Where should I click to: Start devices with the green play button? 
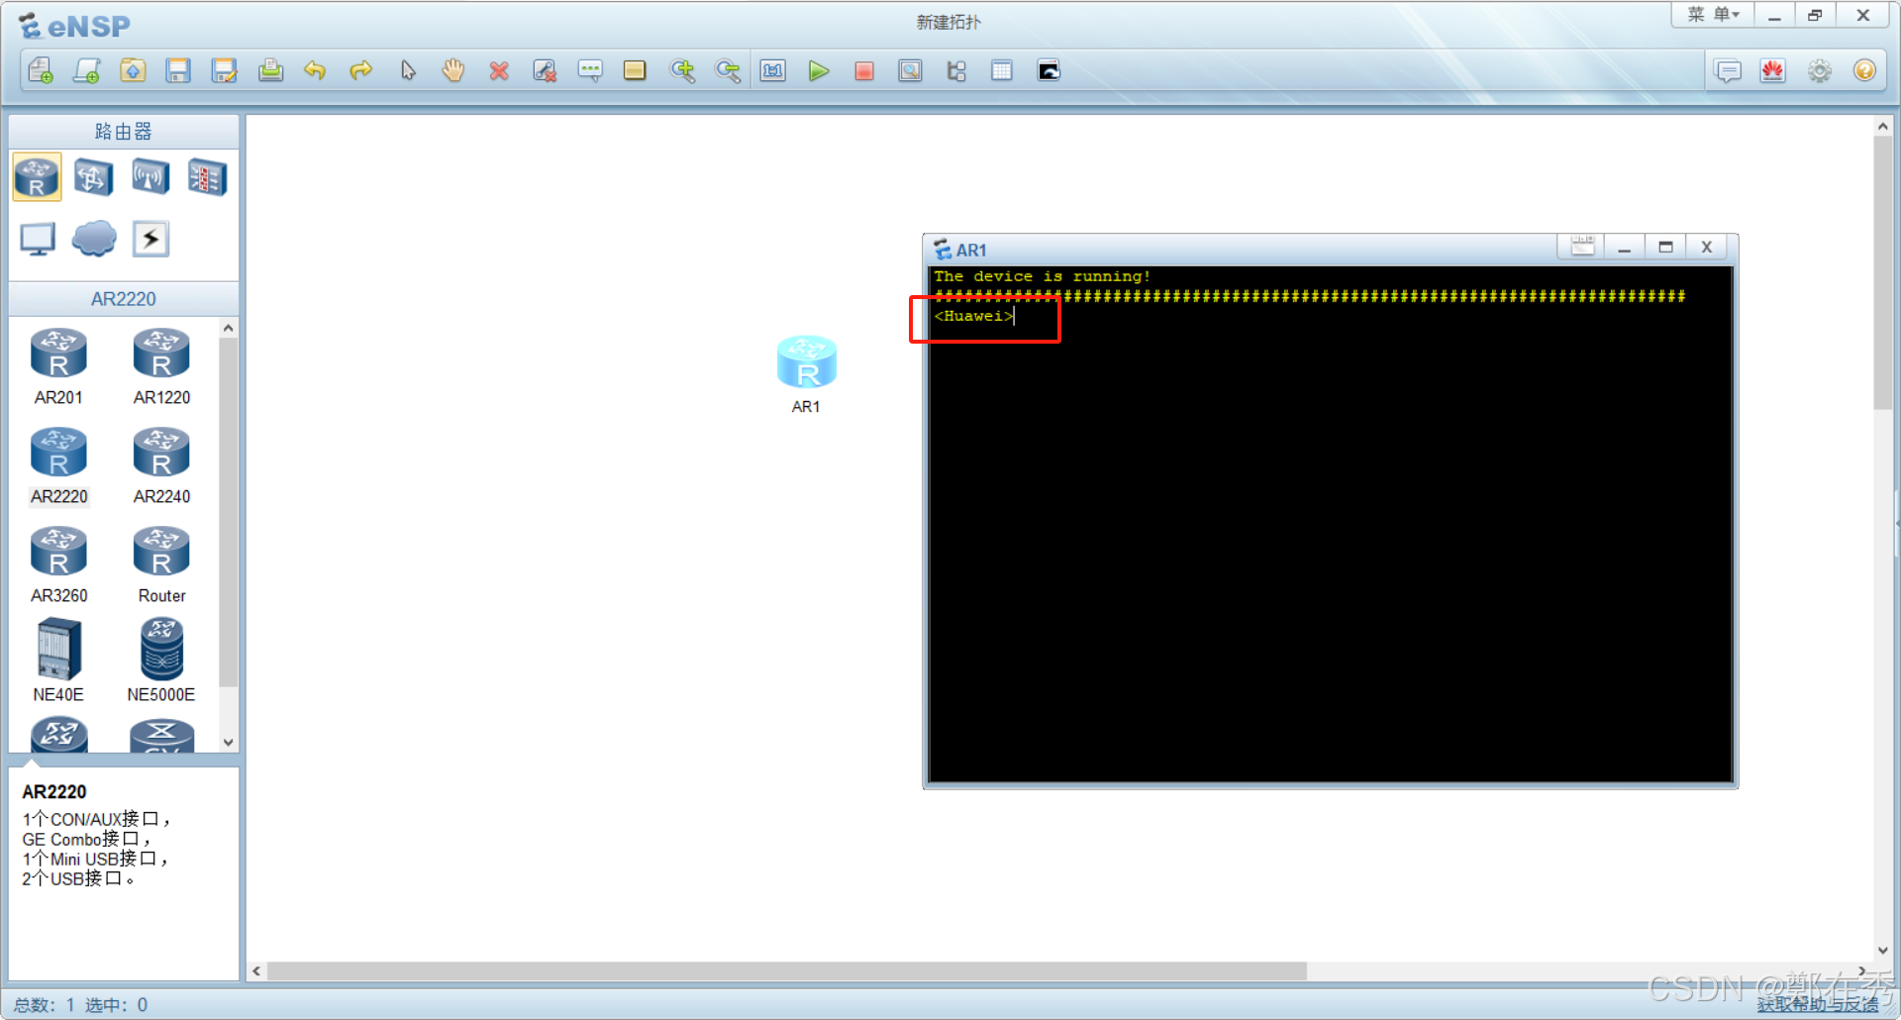pos(819,71)
